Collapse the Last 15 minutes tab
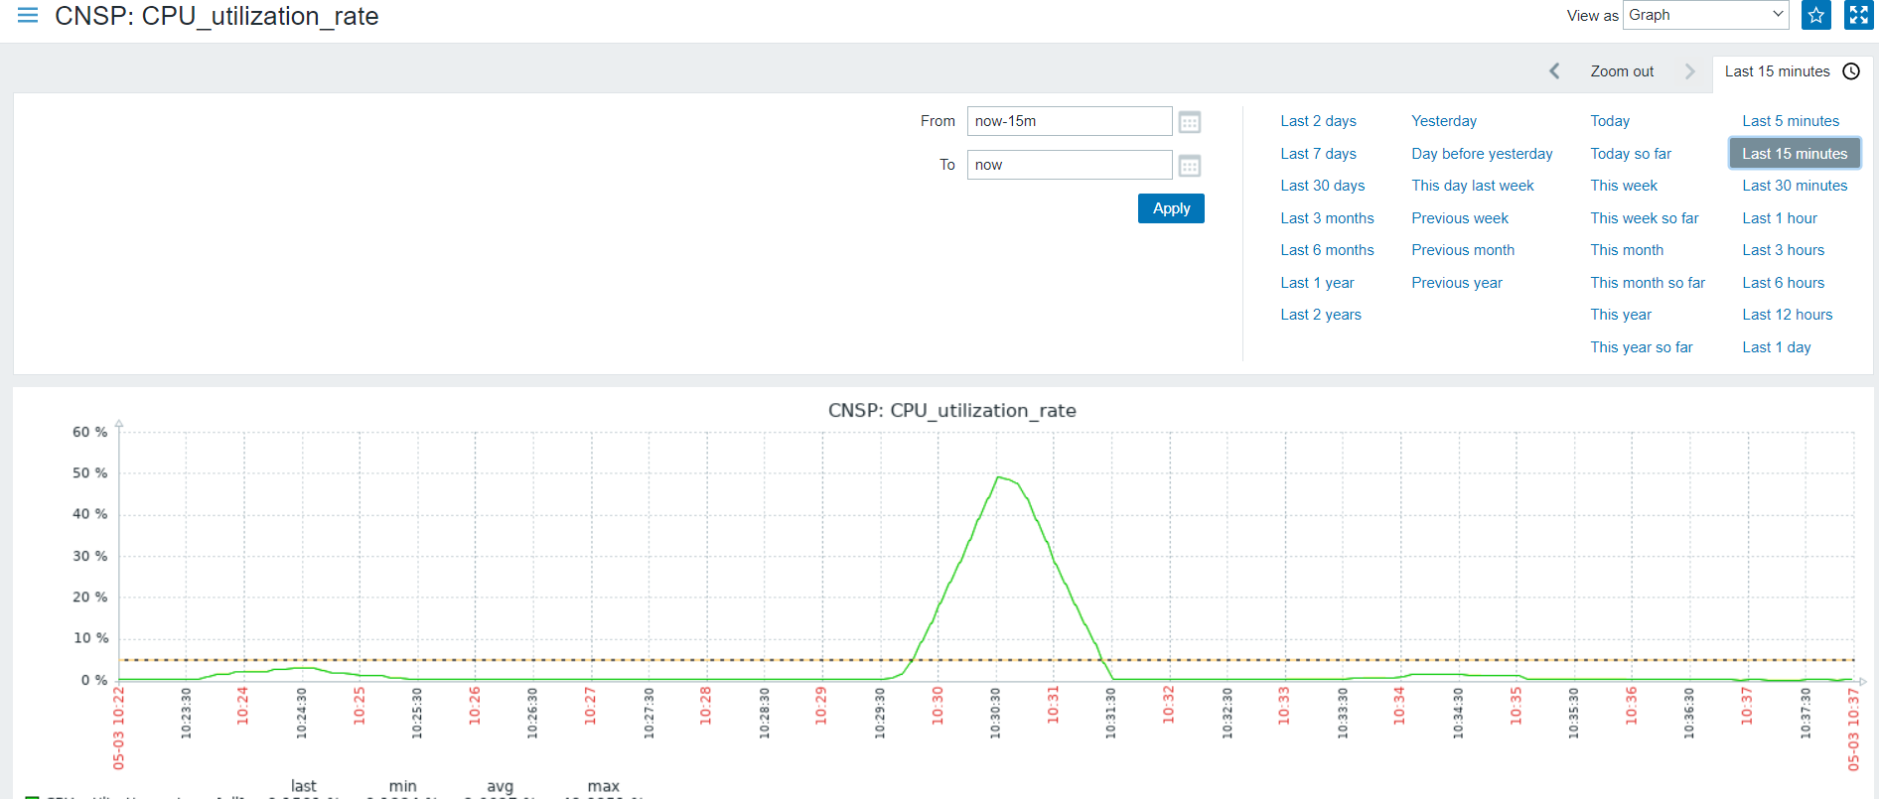 point(1792,71)
